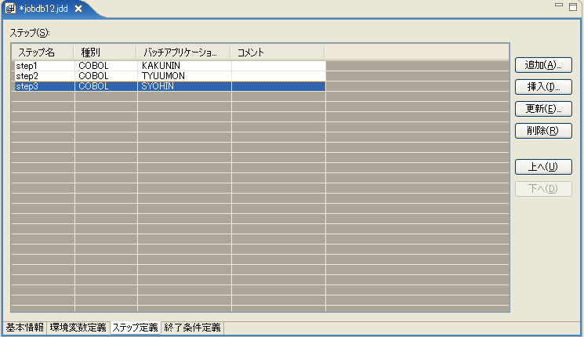
Task: Click COBOL type cell in step3 row
Action: tap(106, 86)
